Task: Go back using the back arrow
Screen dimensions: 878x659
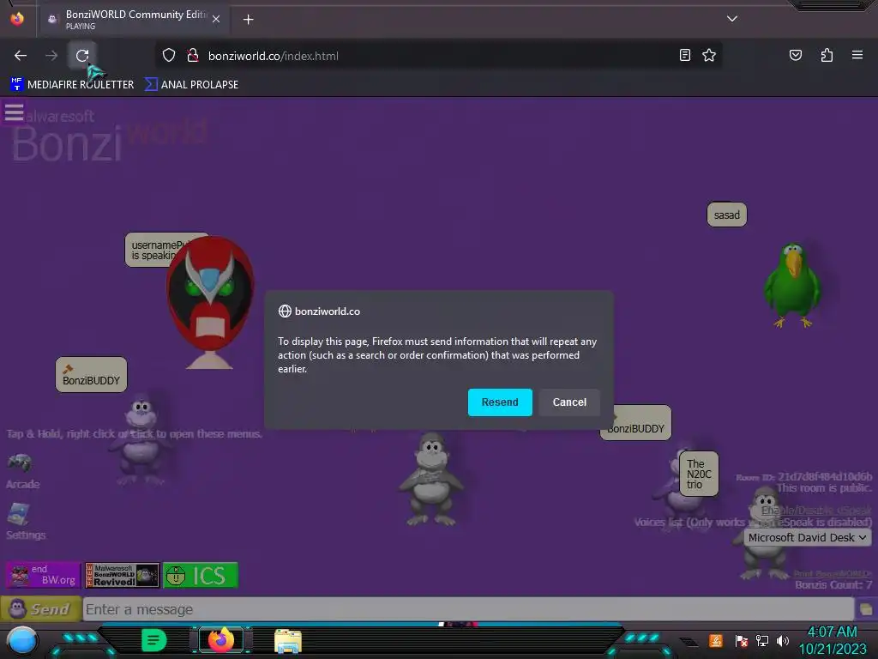Action: click(x=21, y=56)
